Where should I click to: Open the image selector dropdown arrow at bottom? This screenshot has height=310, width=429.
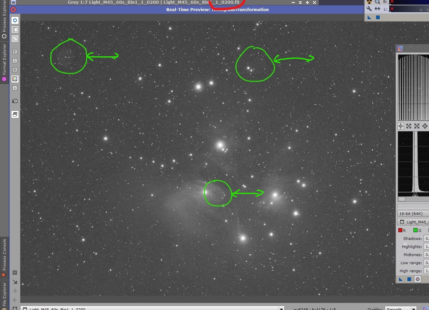coord(281,308)
